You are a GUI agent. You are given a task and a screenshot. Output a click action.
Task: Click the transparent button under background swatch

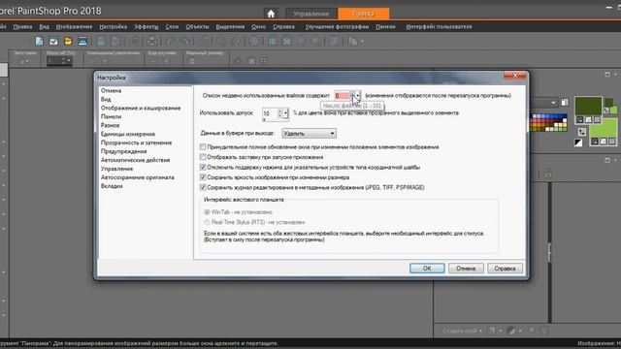[x=612, y=142]
